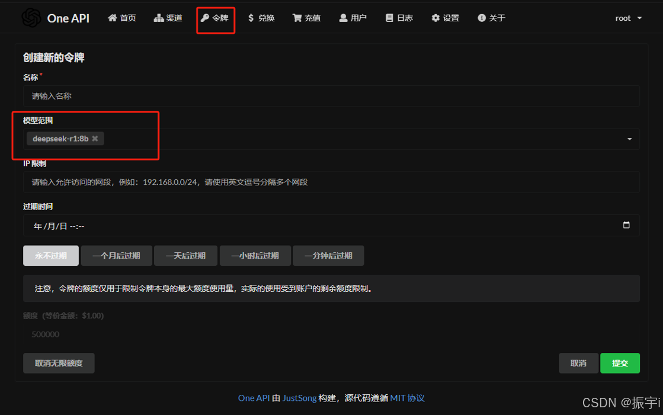Click the 首页 home icon
Image resolution: width=663 pixels, height=415 pixels.
(111, 18)
